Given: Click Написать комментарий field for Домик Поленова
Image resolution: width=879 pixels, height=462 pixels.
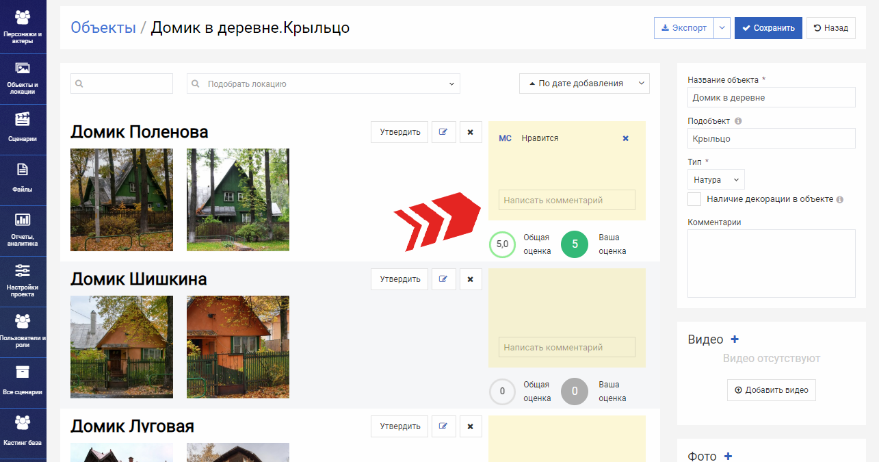Looking at the screenshot, I should coord(566,200).
